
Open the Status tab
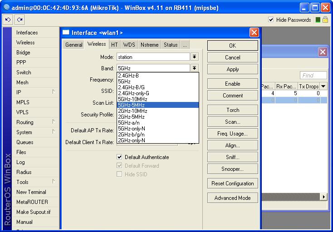[x=171, y=45]
